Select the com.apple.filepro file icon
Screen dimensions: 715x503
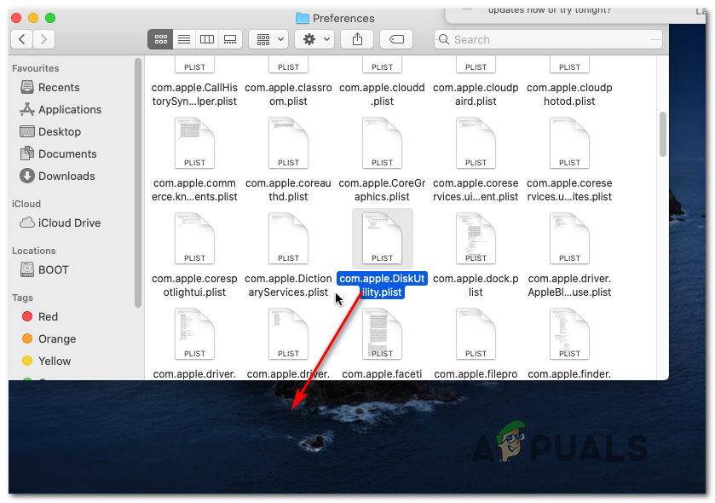pyautogui.click(x=476, y=334)
